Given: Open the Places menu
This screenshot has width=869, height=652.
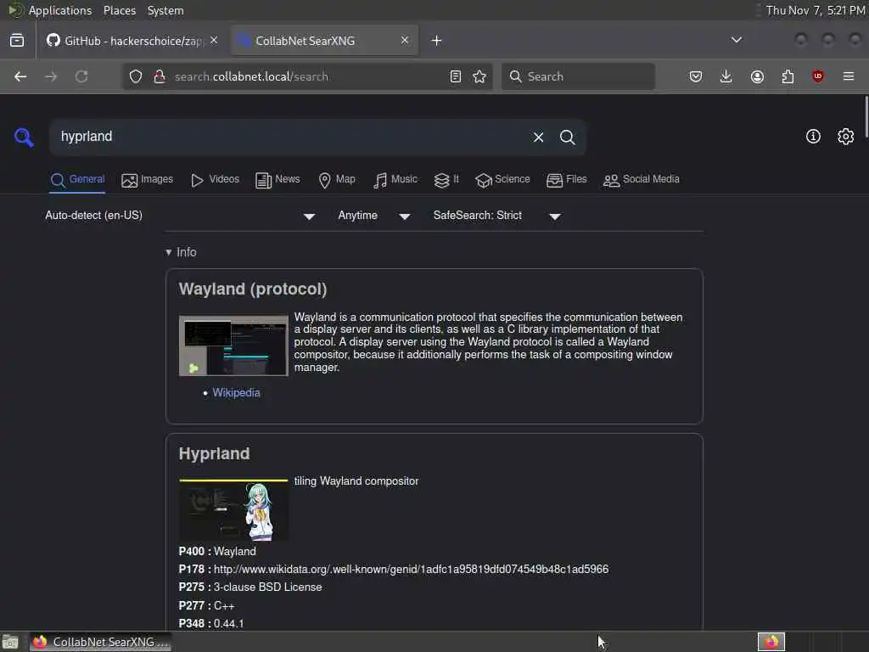Looking at the screenshot, I should [x=120, y=10].
